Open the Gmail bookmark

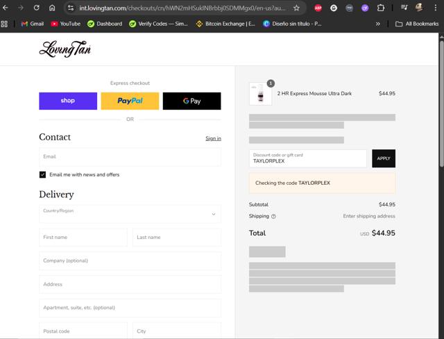(x=33, y=24)
